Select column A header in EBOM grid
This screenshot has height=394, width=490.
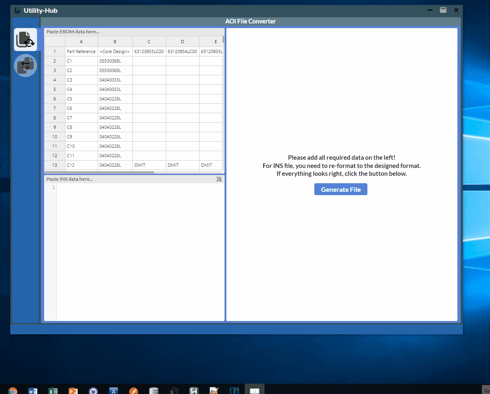81,42
